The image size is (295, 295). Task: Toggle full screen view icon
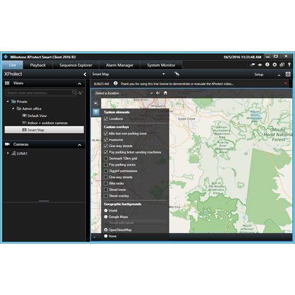click(288, 74)
